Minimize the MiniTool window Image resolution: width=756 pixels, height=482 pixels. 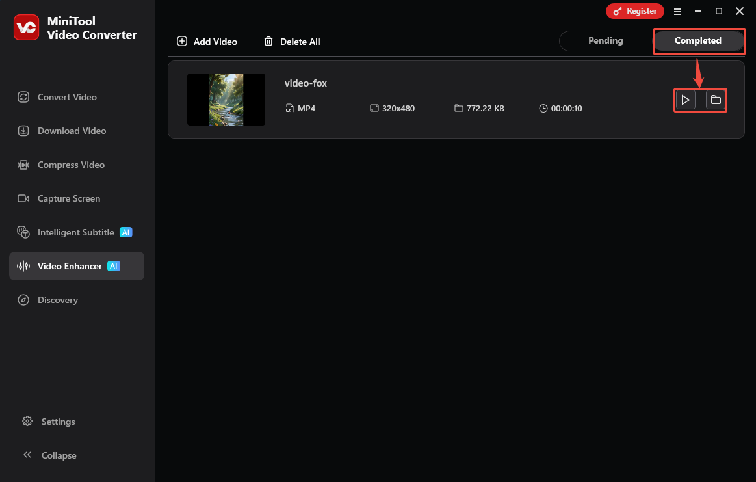coord(698,11)
